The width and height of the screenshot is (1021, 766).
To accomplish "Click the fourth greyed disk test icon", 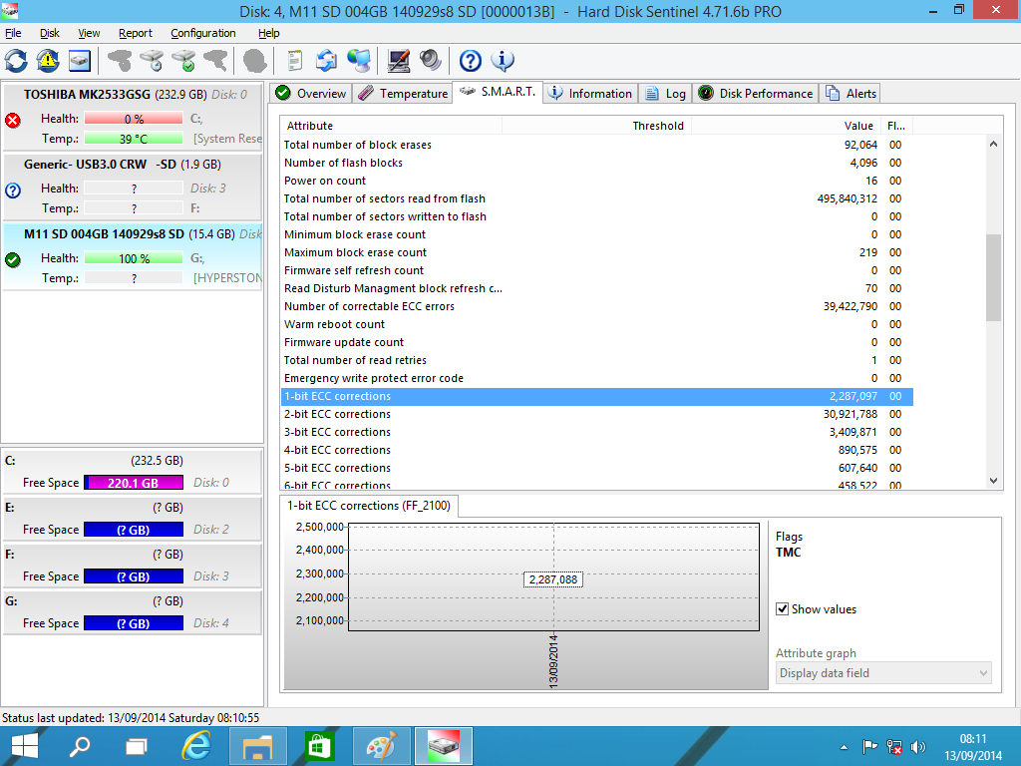I will click(x=216, y=61).
